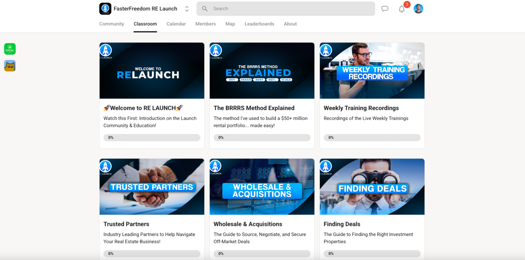Click the Trusted Partners progress bar
Screen dimensions: 525x260
click(x=152, y=254)
